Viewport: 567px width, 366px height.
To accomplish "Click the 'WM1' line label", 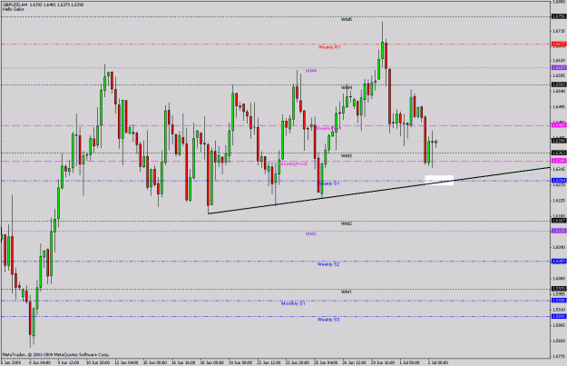I will [x=347, y=292].
